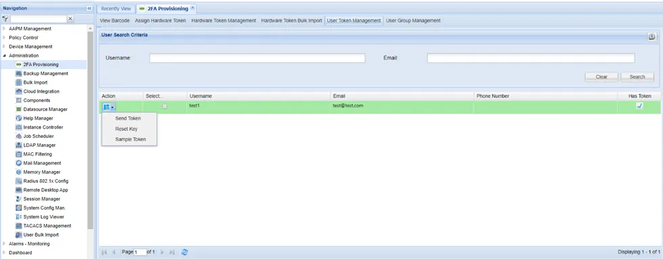Click the Backup Management icon
This screenshot has height=259, width=663.
point(19,74)
